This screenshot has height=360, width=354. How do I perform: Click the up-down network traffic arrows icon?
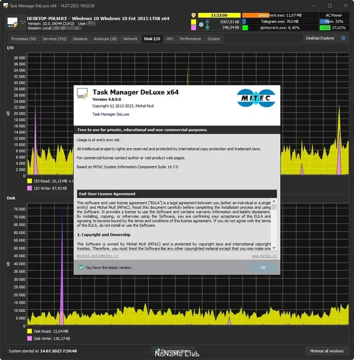207,25
